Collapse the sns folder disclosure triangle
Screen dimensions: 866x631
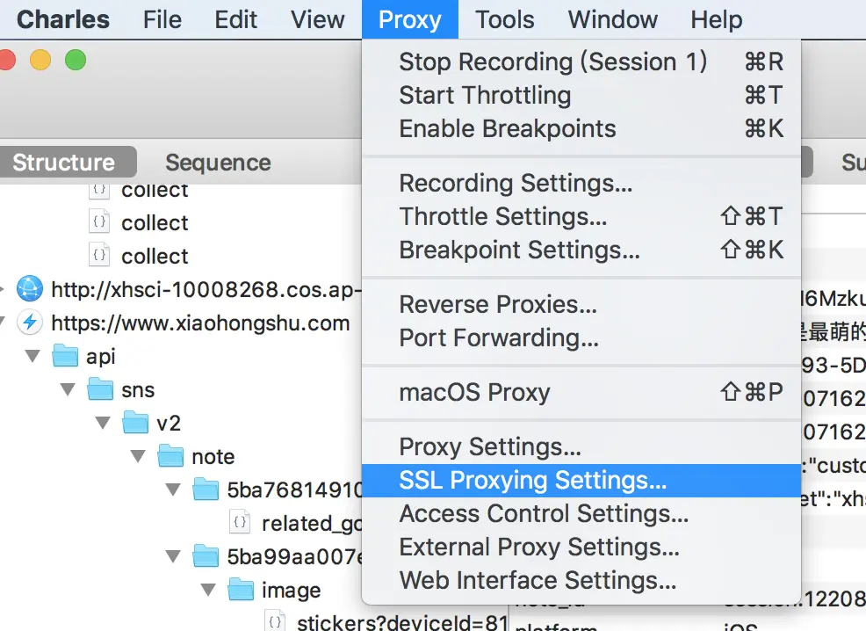tap(69, 389)
